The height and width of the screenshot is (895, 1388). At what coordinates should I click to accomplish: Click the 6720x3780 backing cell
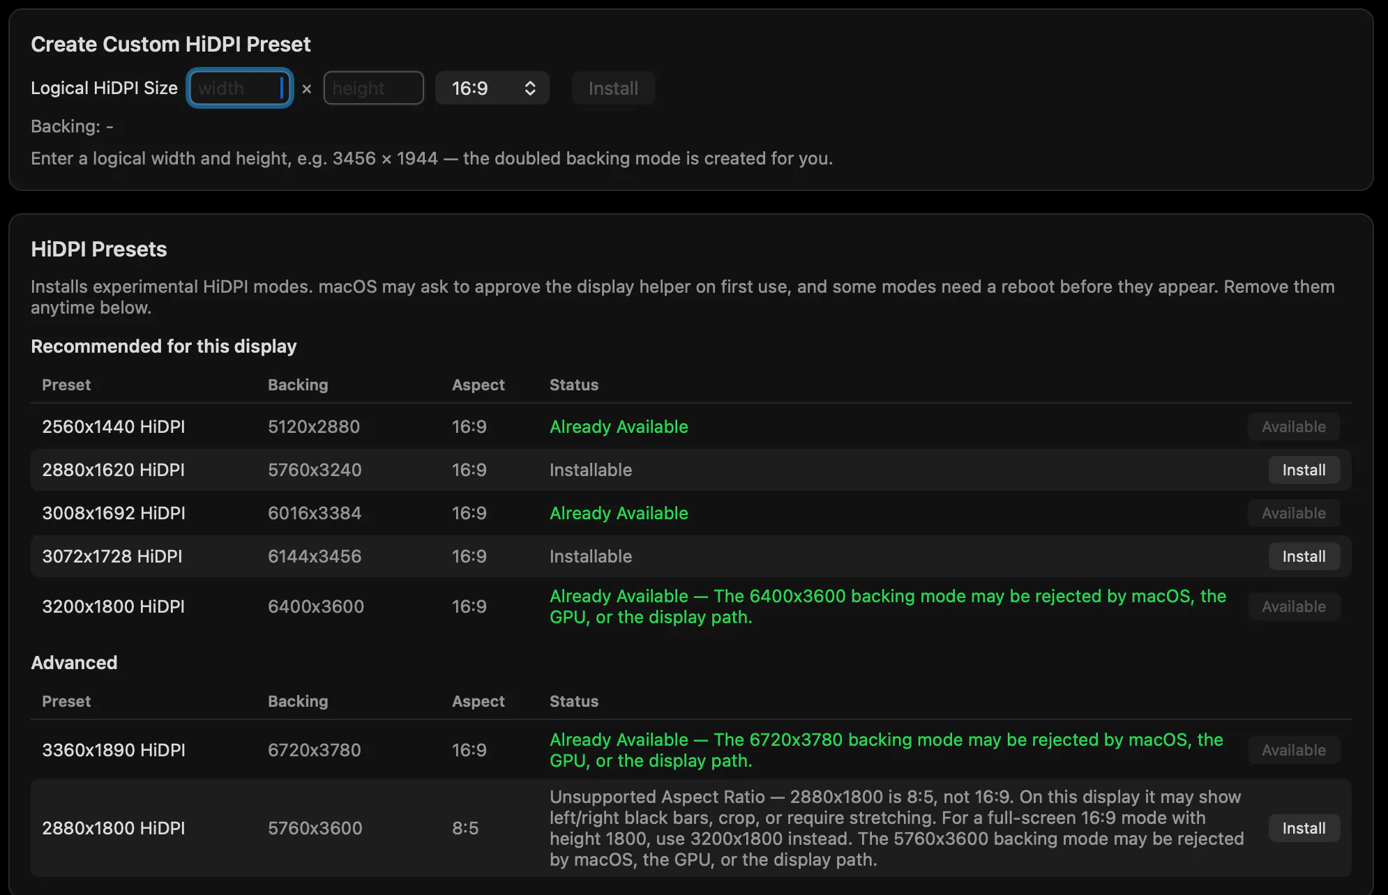click(315, 750)
